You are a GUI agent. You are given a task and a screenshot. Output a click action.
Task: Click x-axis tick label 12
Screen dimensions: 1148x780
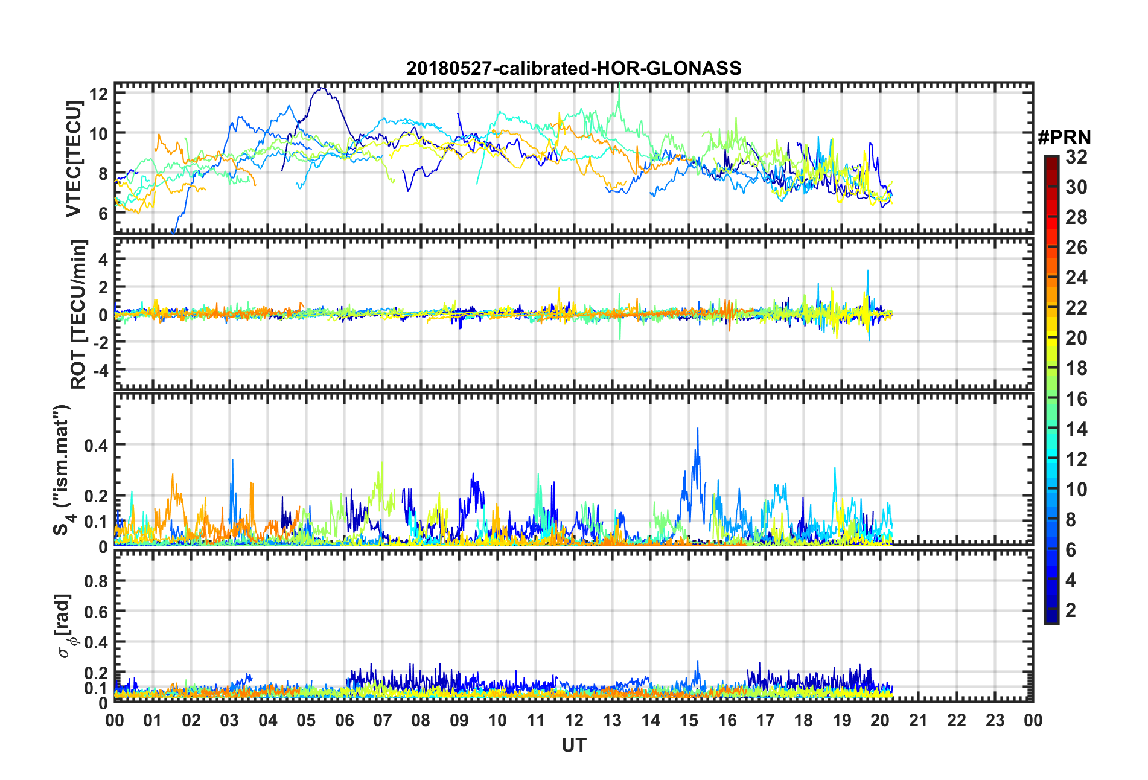click(x=574, y=720)
